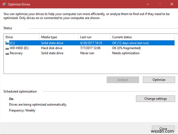Click the 'Never run' cell
178x135 pixels.
tap(87, 53)
